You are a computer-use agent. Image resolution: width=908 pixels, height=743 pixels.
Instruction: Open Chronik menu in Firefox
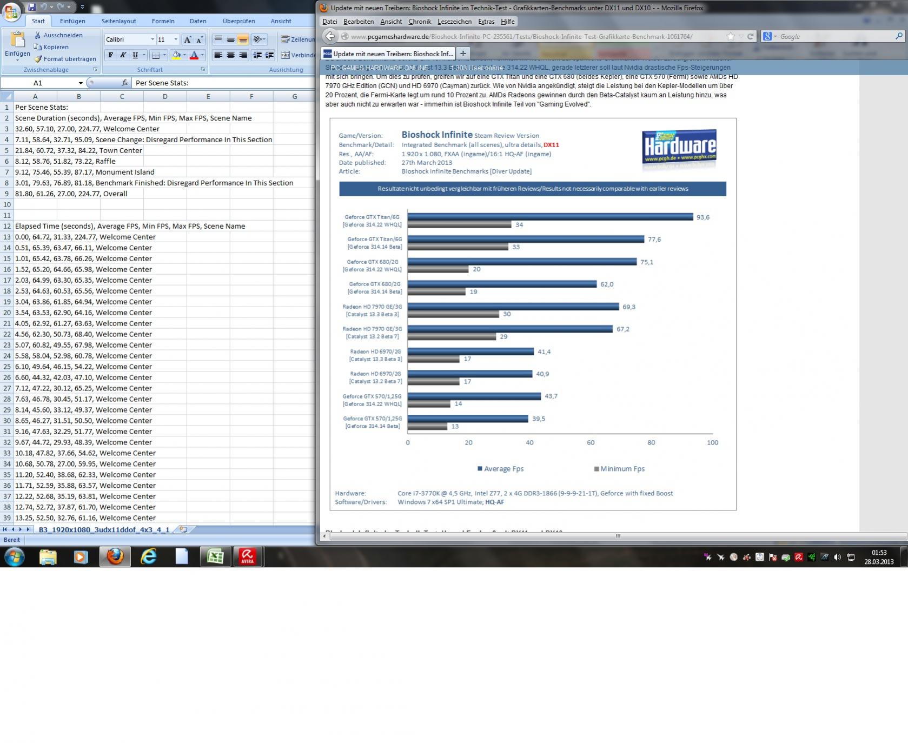tap(420, 22)
